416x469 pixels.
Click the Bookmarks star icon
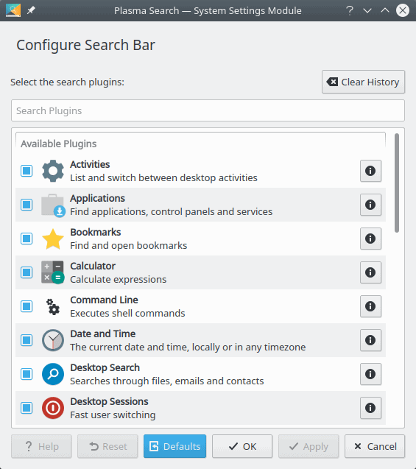(53, 239)
